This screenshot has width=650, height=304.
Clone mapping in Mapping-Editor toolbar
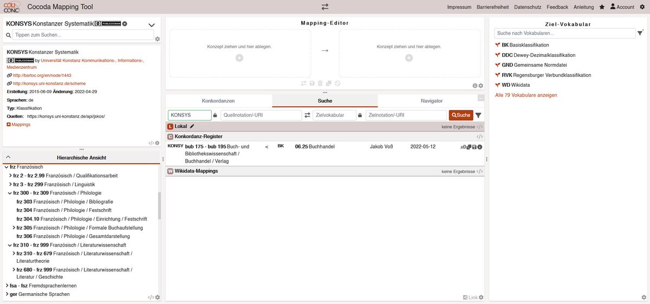(x=329, y=83)
